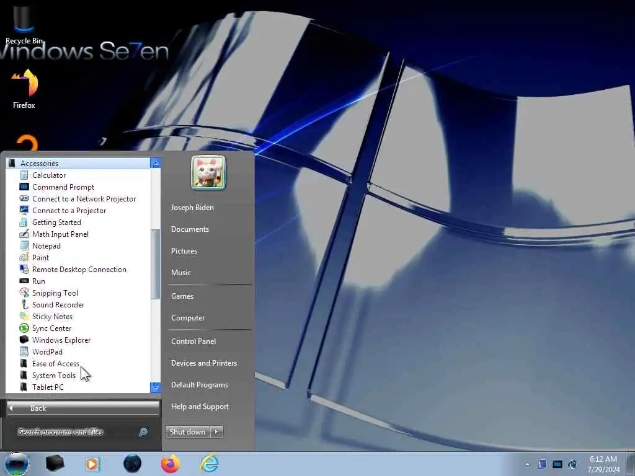
Task: Open Computer from Start menu
Action: point(188,318)
